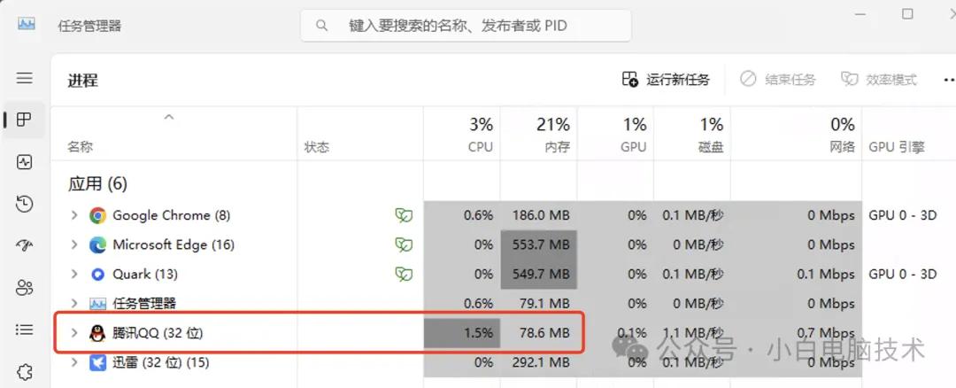Click the Google Chrome app icon

pos(97,215)
